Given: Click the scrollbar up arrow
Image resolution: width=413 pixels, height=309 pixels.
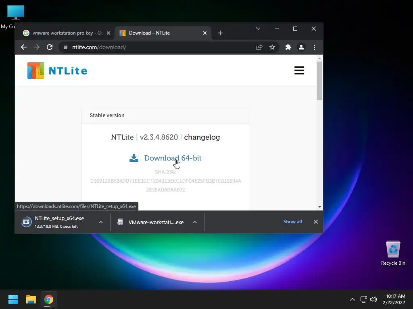Looking at the screenshot, I should (x=319, y=58).
